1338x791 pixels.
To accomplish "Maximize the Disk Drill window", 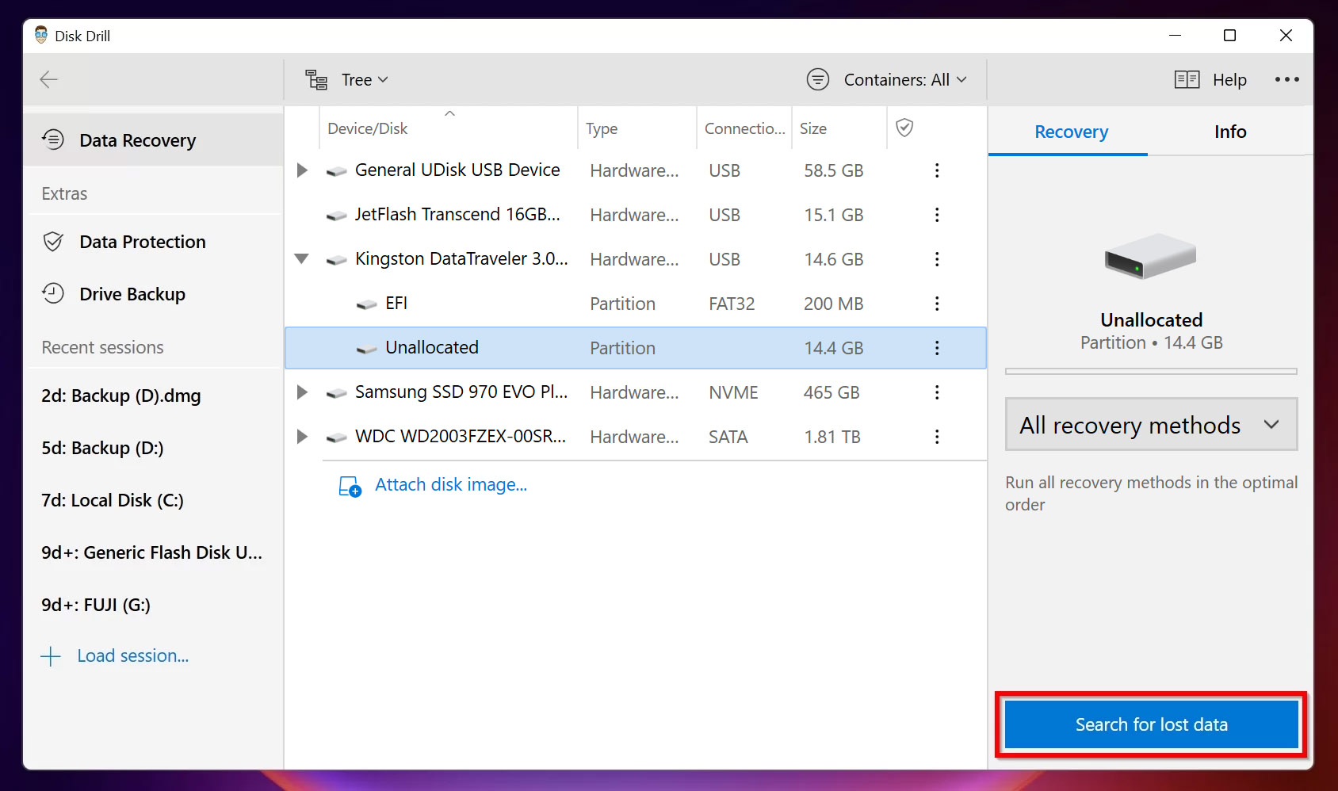I will click(1229, 36).
